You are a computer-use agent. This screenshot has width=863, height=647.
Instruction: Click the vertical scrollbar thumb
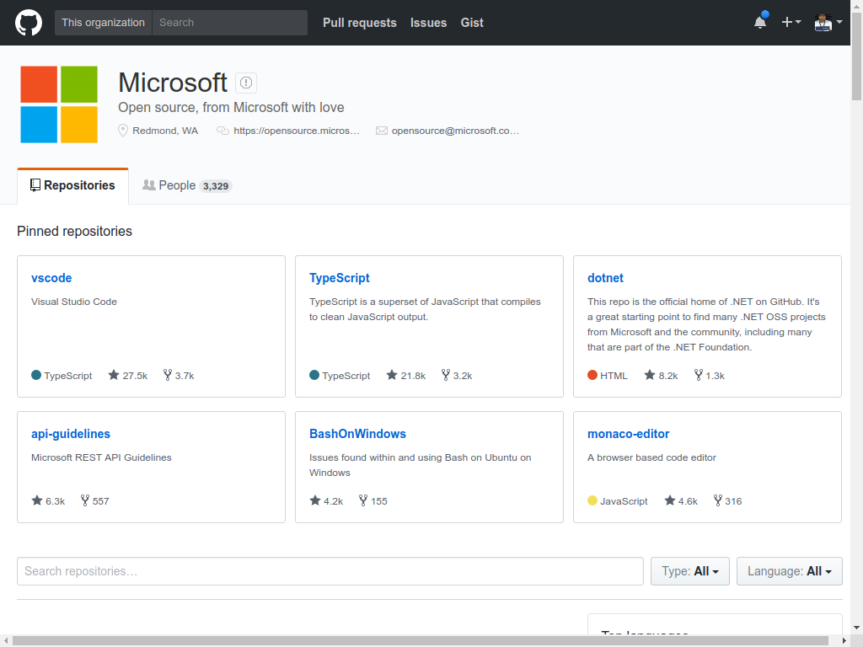coord(856,55)
